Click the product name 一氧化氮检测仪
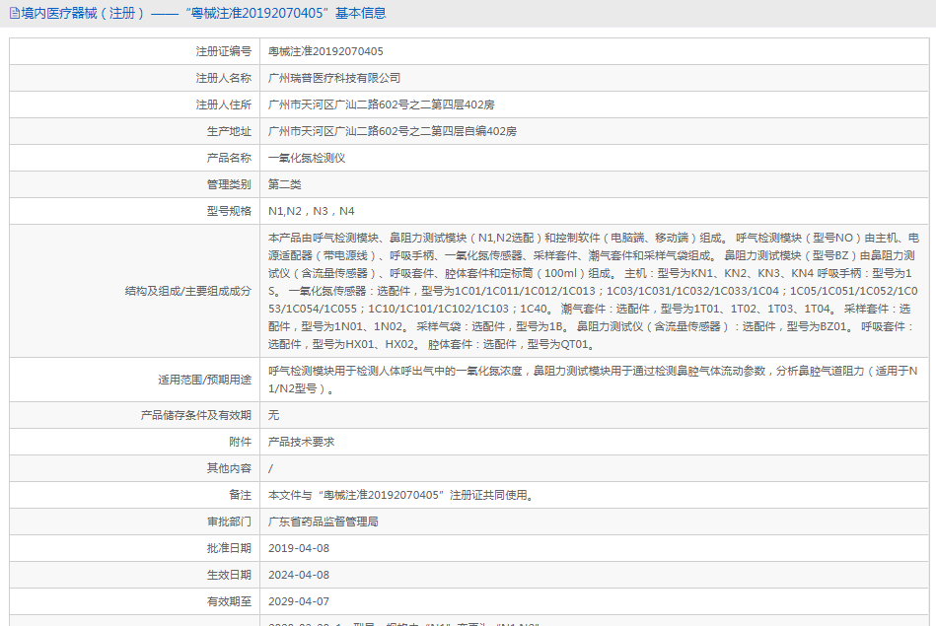Screen dimensions: 936x626 pyautogui.click(x=306, y=158)
